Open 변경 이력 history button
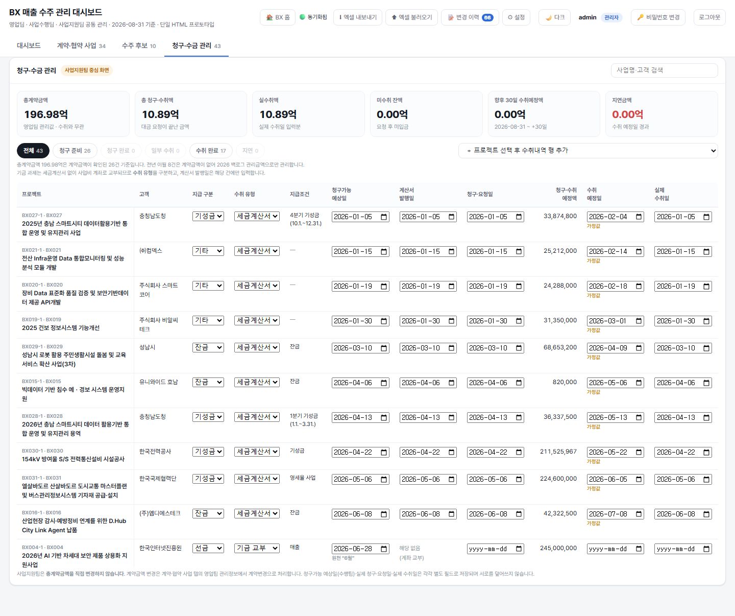This screenshot has height=616, width=735. (x=470, y=17)
